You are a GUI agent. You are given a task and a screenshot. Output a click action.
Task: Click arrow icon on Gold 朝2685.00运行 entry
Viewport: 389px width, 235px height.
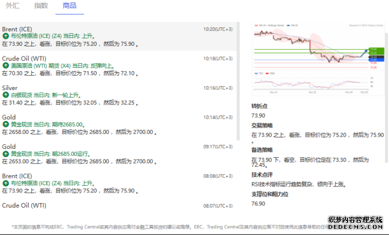tap(6, 153)
